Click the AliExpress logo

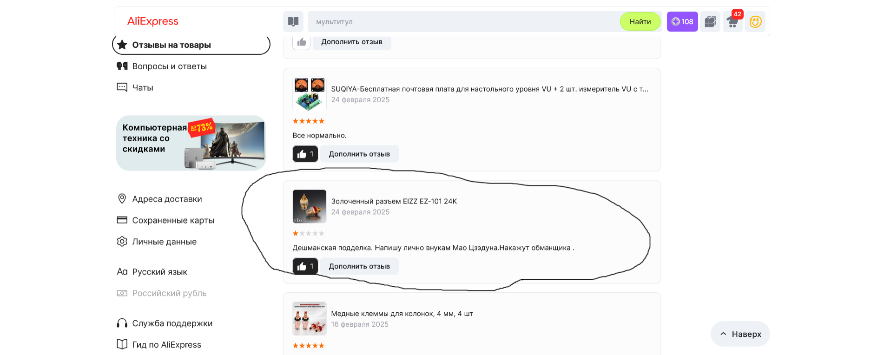pyautogui.click(x=153, y=21)
